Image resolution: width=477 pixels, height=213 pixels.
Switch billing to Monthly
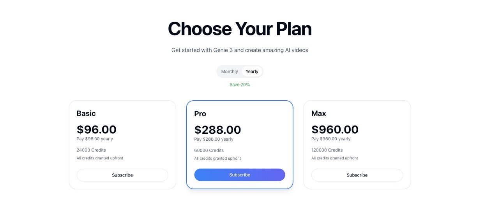click(x=230, y=72)
